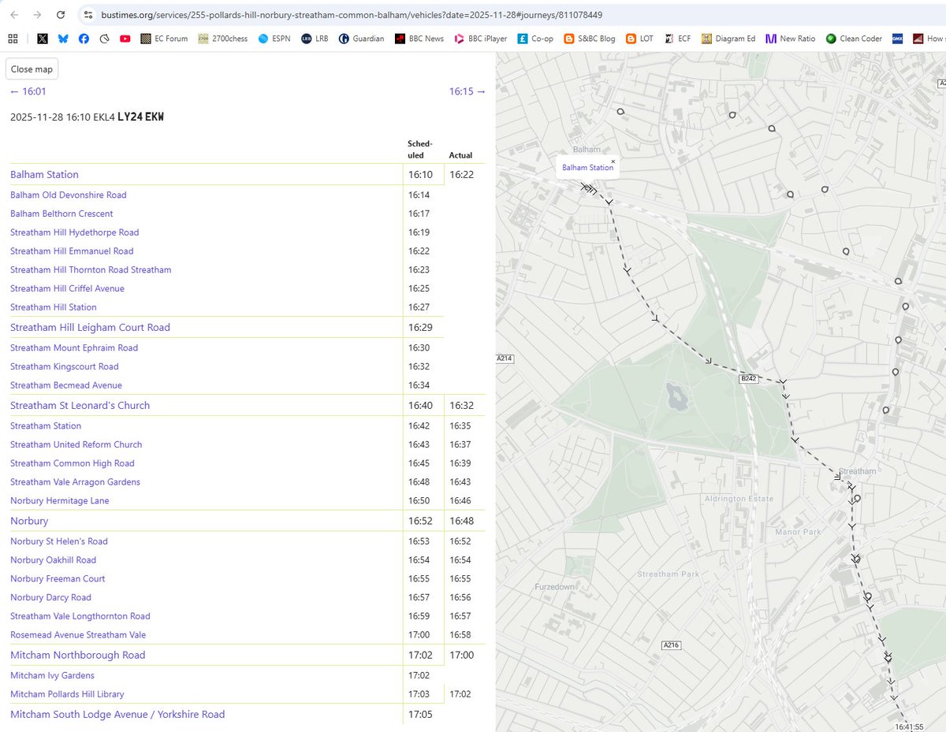
Task: Open Streatham Mount Ephraim Road stop
Action: [x=74, y=347]
